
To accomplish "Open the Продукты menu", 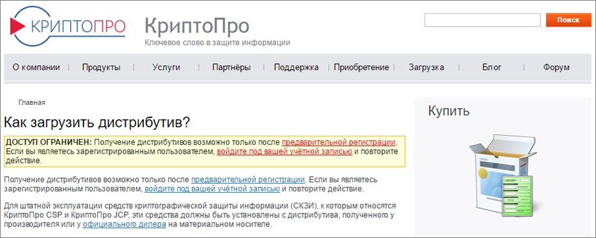I will pos(101,67).
